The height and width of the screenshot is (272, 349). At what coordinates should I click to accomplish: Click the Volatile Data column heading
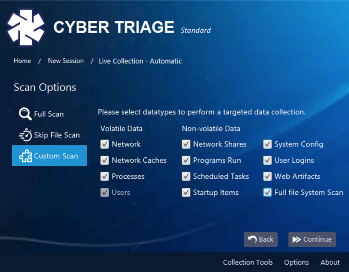[121, 129]
